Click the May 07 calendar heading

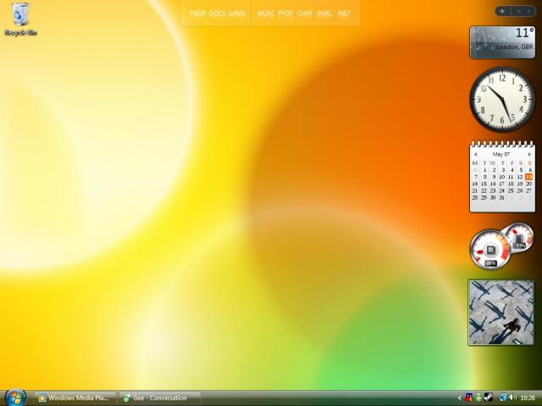(x=501, y=154)
